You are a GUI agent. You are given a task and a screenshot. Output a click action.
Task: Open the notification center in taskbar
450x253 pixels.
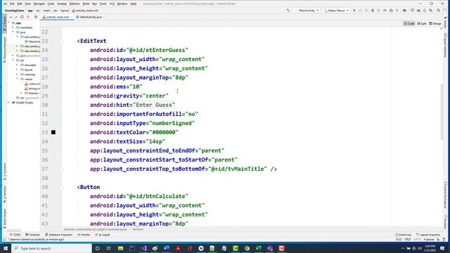442,248
